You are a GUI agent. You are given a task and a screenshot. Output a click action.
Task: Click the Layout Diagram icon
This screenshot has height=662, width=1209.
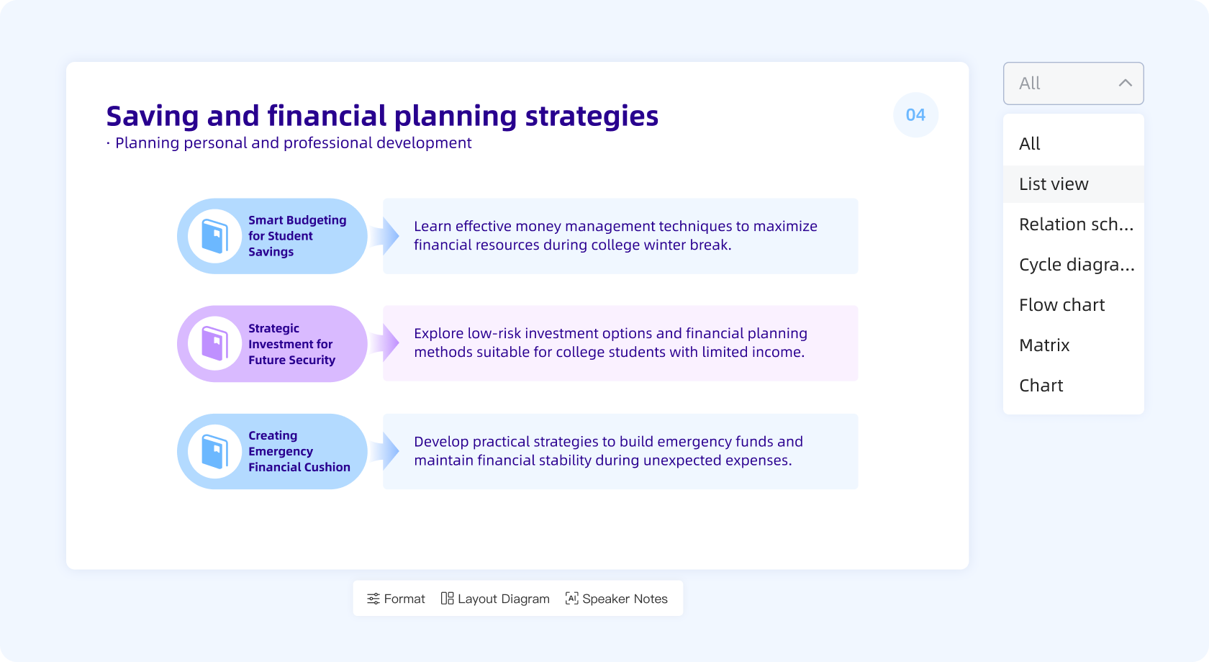pos(448,598)
